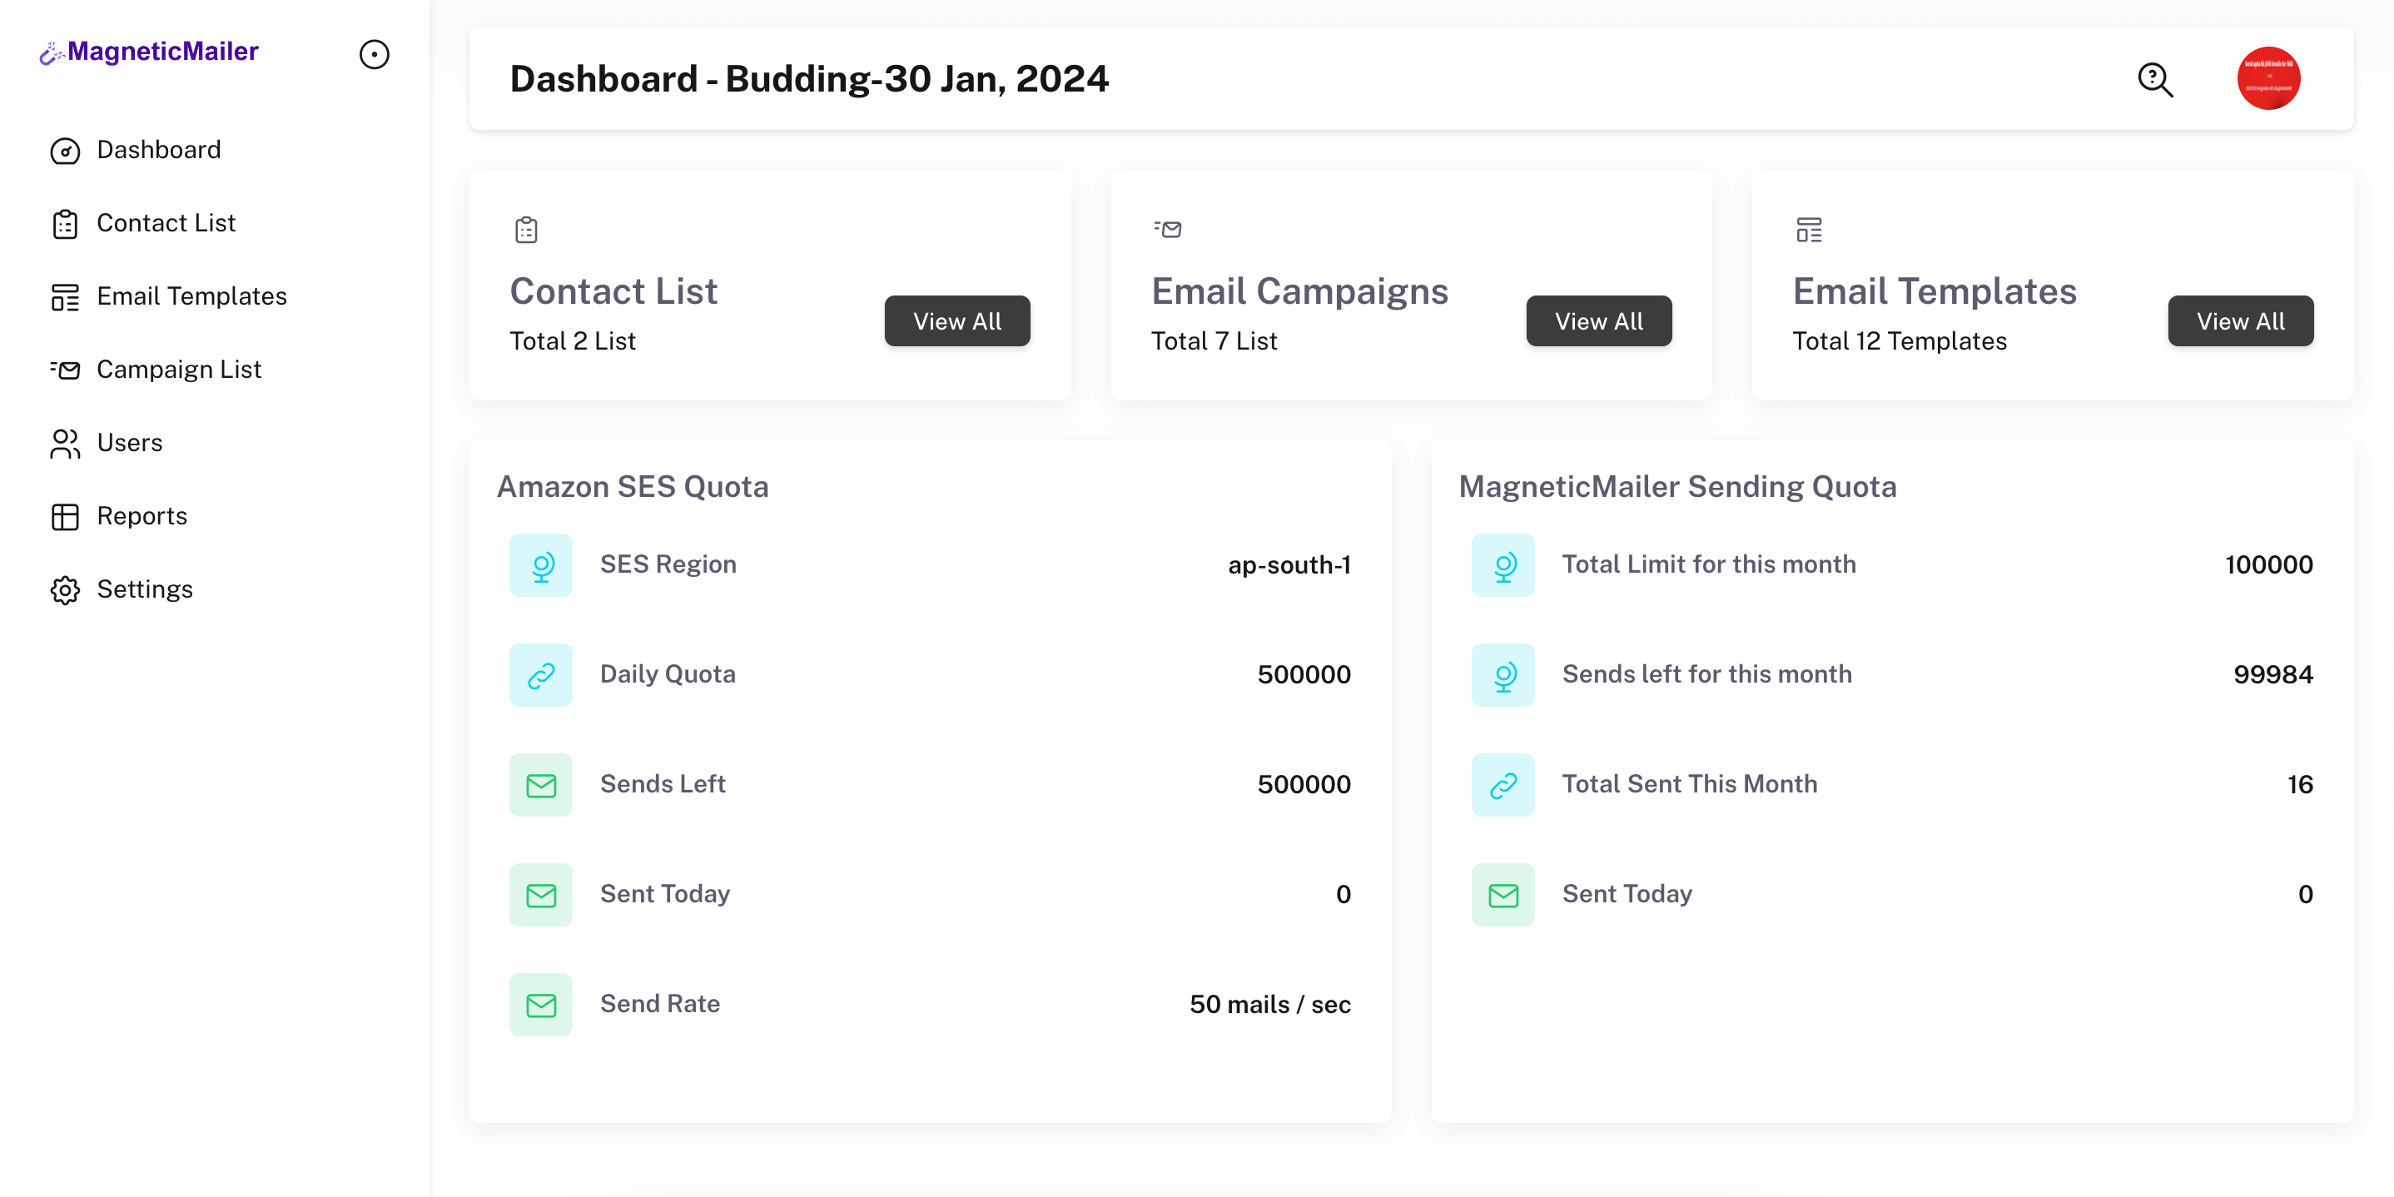Select Email Templates sidebar item
Viewport: 2394px width, 1197px height.
(x=191, y=296)
